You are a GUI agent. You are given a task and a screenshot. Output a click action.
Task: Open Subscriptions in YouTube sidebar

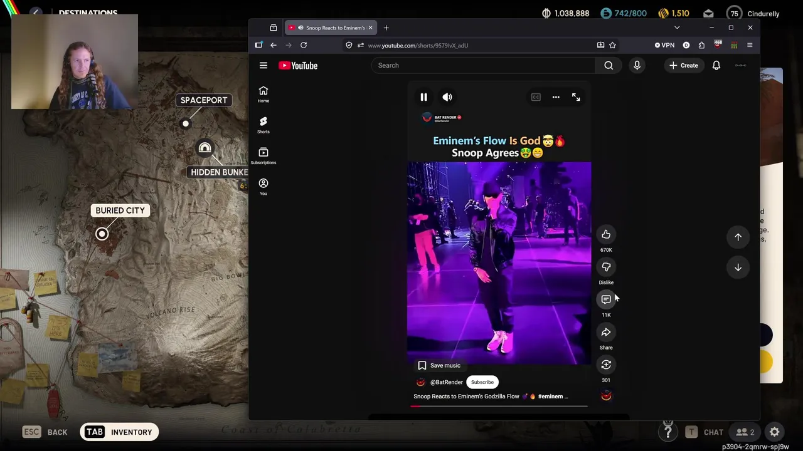click(x=263, y=155)
